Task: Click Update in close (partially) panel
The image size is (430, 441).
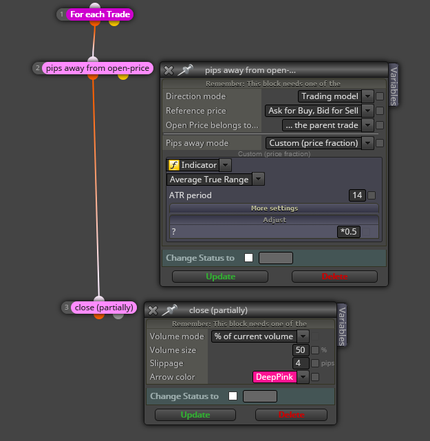Action: (x=195, y=415)
